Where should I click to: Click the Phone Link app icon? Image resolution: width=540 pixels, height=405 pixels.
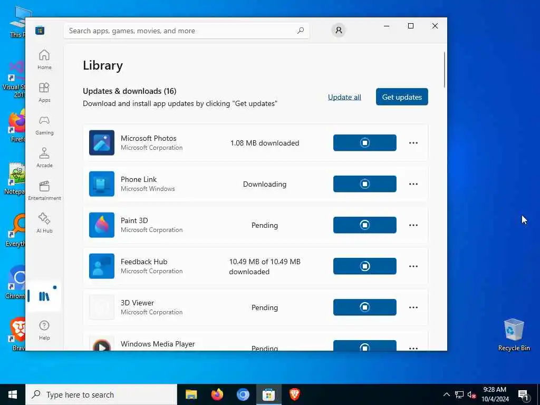pos(102,184)
